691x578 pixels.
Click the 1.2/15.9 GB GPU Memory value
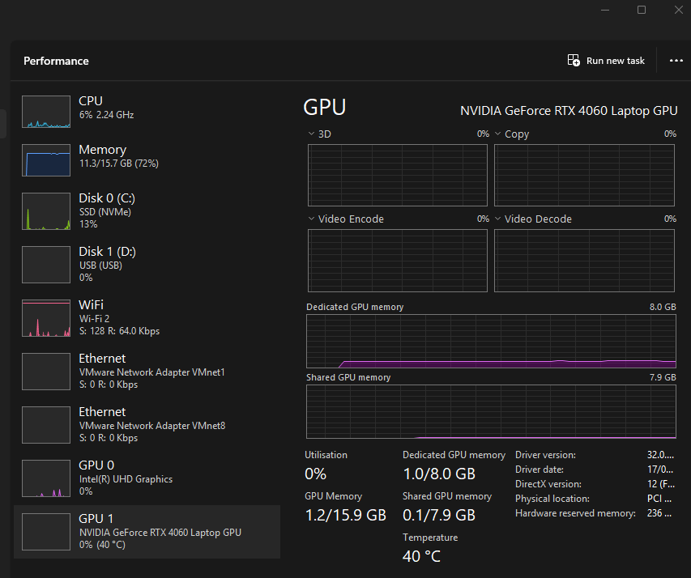pos(346,515)
